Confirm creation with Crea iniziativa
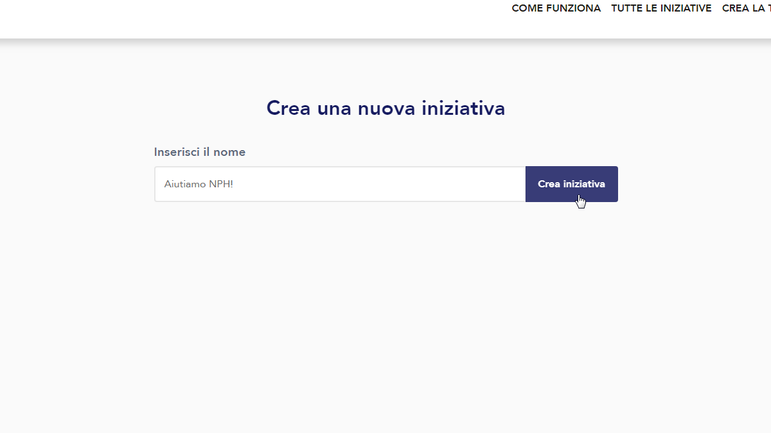 tap(572, 184)
